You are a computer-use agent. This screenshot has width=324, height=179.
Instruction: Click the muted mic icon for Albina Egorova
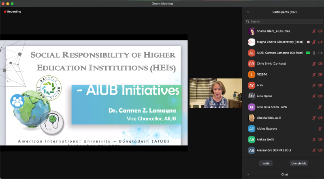click(x=320, y=128)
